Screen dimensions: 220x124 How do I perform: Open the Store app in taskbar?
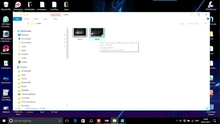(x=83, y=121)
